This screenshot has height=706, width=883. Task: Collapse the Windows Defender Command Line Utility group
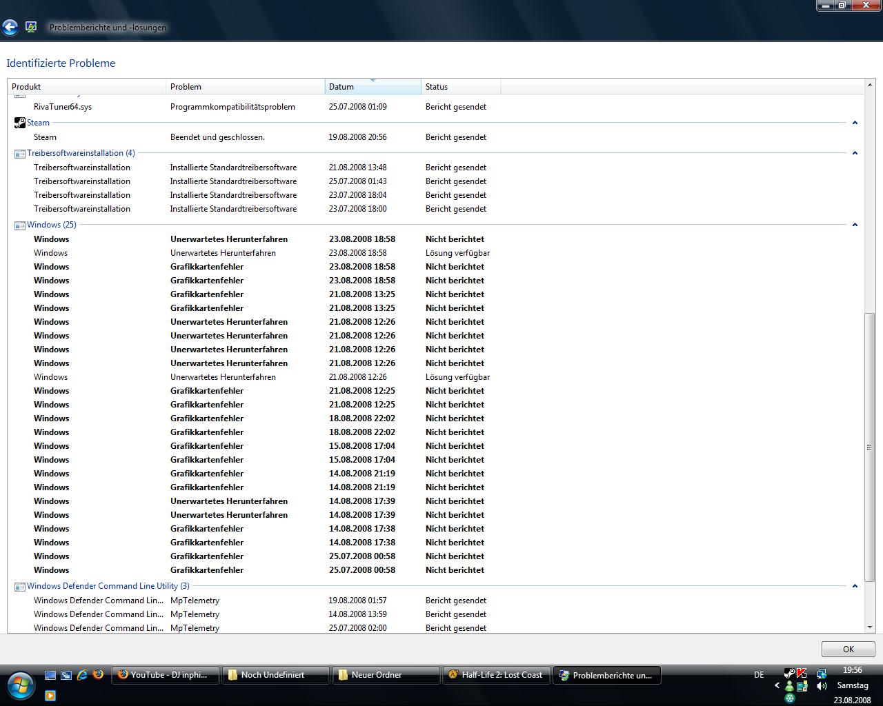tap(855, 586)
